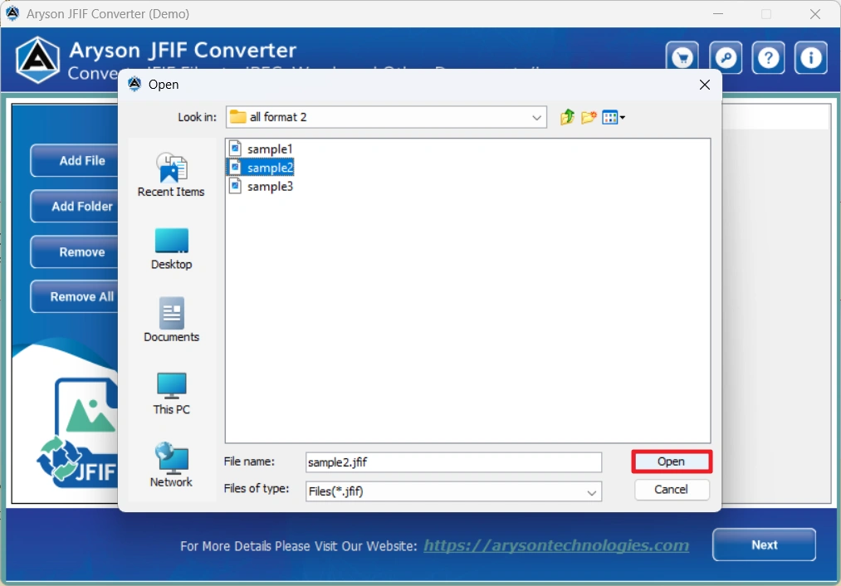Image resolution: width=841 pixels, height=586 pixels.
Task: Click the Add File button
Action: pos(75,160)
